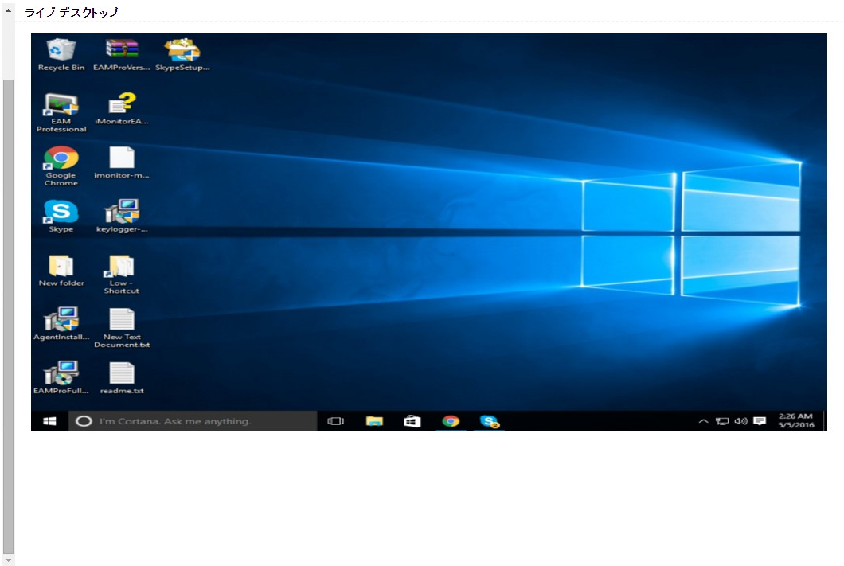Viewport: 844px width, 566px height.
Task: Collapse the Live Desktop panel section
Action: coord(7,11)
